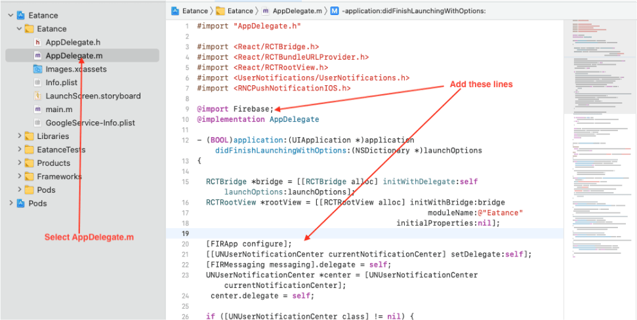
Task: Expand the Libraries folder
Action: [19, 136]
